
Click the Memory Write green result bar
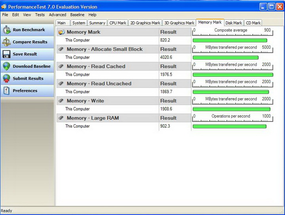pyautogui.click(x=232, y=109)
